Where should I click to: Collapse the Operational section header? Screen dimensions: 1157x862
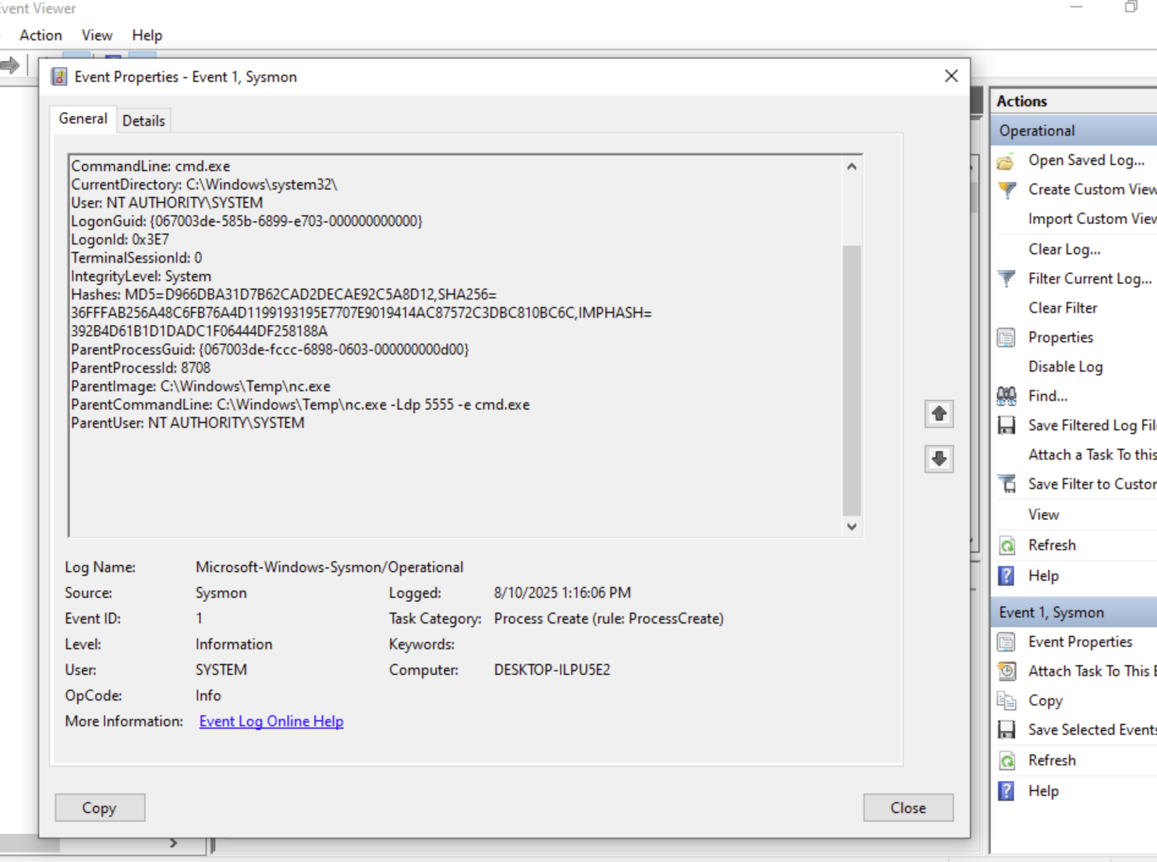coord(1074,131)
